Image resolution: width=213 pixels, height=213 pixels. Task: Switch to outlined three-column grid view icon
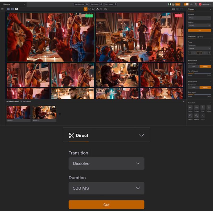click(x=174, y=9)
